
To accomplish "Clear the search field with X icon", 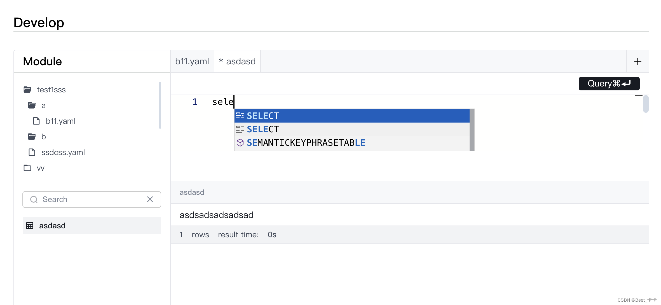I will 150,199.
